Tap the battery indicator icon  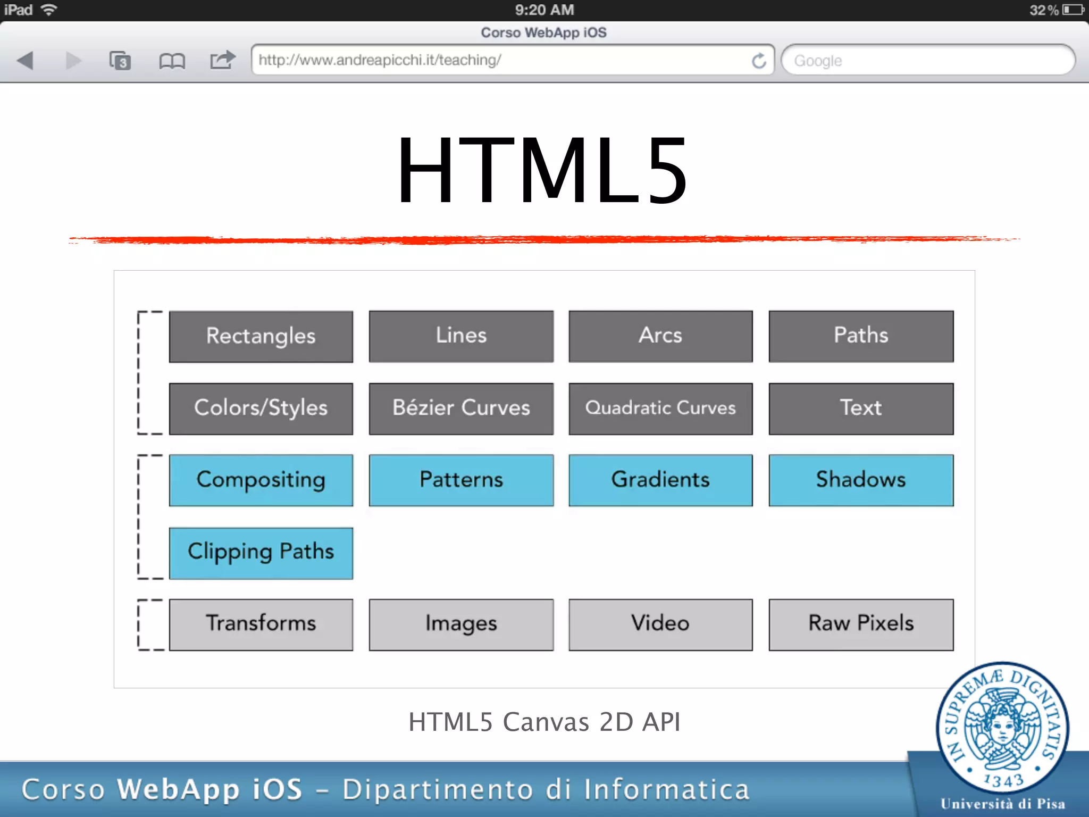[1073, 10]
